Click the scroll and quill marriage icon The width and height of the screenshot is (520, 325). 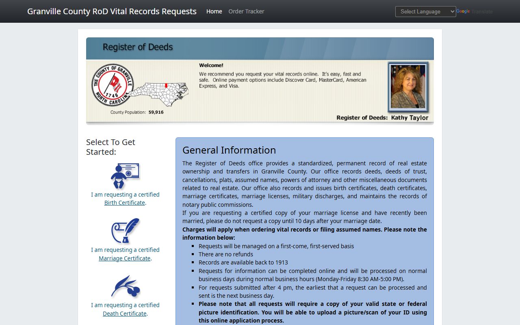(x=126, y=231)
